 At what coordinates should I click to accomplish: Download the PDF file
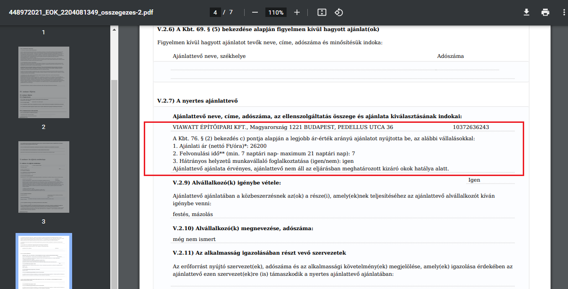(x=527, y=12)
